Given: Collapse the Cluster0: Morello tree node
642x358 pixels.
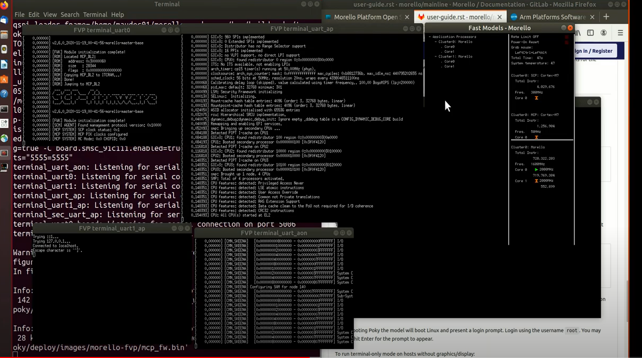Looking at the screenshot, I should click(436, 42).
